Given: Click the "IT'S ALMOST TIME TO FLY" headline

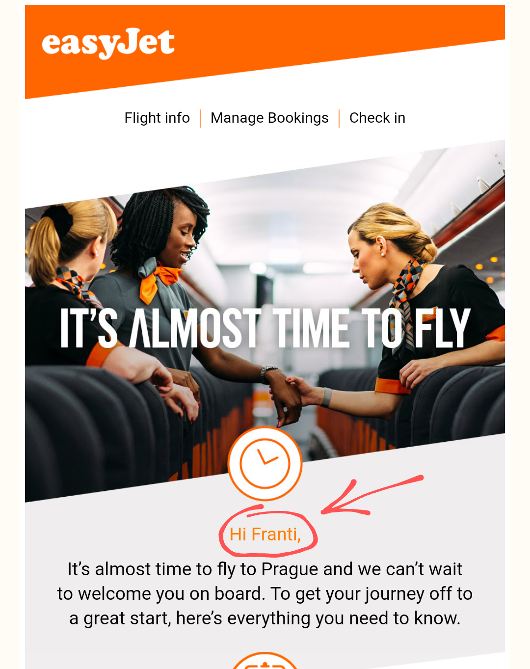Looking at the screenshot, I should (265, 328).
